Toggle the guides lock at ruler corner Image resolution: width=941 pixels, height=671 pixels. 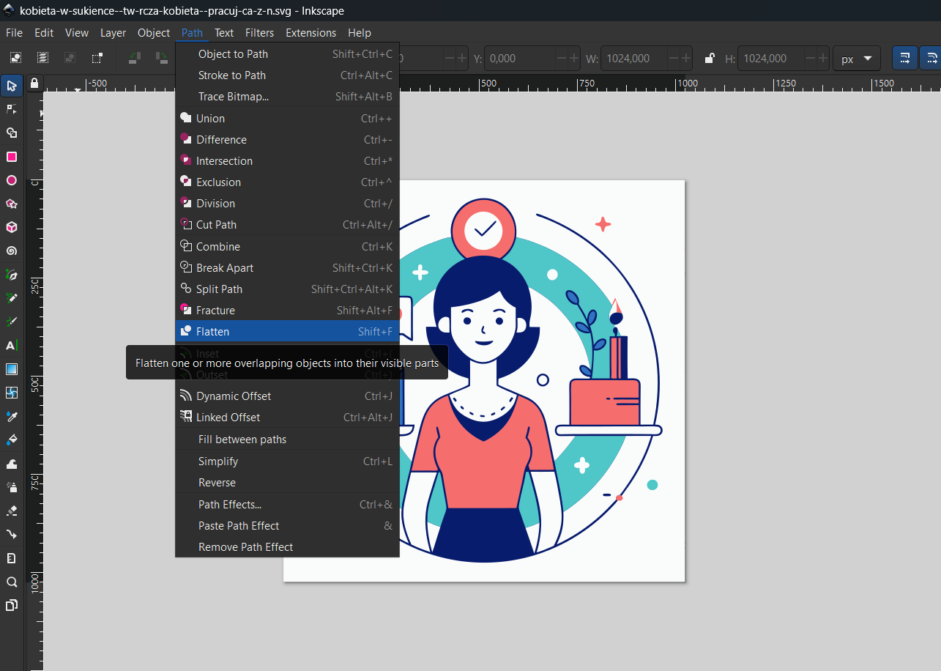click(x=34, y=83)
